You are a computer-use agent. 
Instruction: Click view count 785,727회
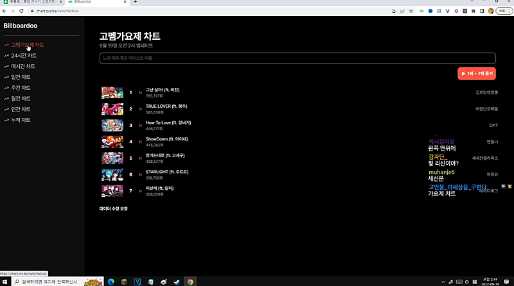point(154,96)
